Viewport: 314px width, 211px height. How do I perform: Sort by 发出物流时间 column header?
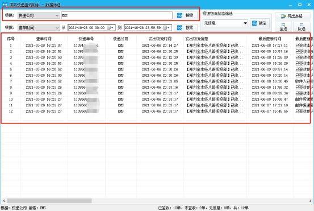pyautogui.click(x=160, y=39)
